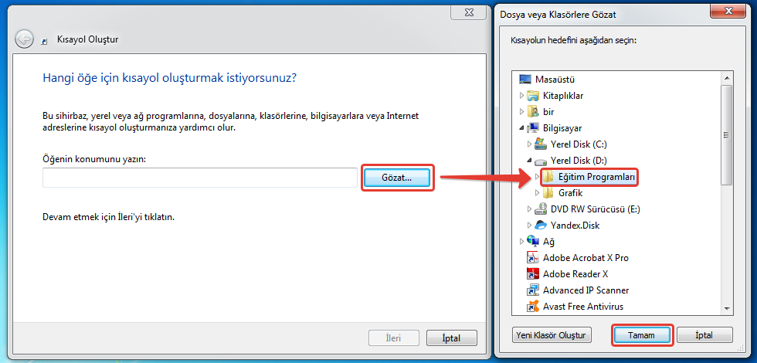Click the Gözat... browse button
757x363 pixels.
pyautogui.click(x=397, y=177)
